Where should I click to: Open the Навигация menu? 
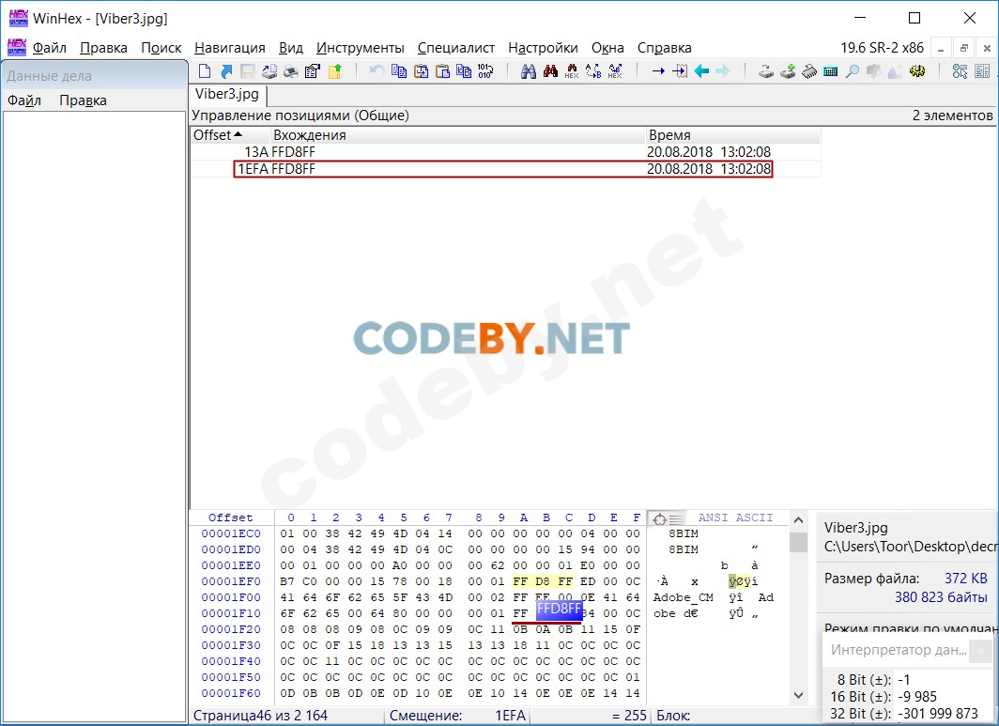click(x=230, y=48)
